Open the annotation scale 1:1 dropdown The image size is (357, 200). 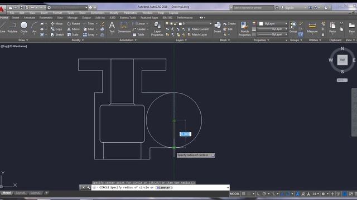[x=316, y=194]
